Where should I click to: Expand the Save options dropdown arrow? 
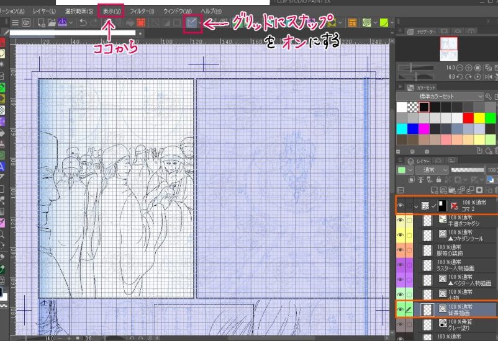tap(71, 23)
